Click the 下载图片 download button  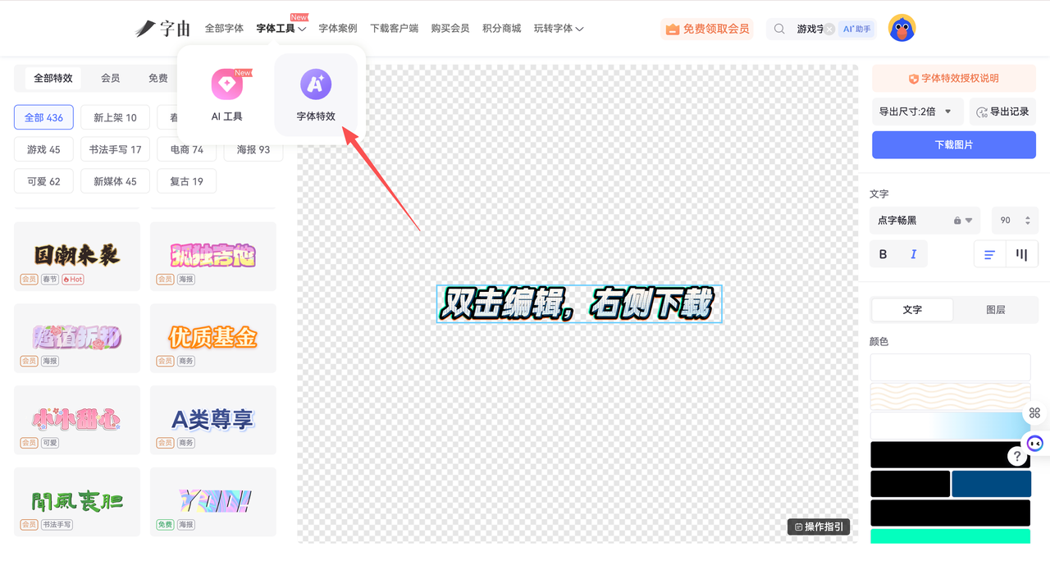(953, 144)
